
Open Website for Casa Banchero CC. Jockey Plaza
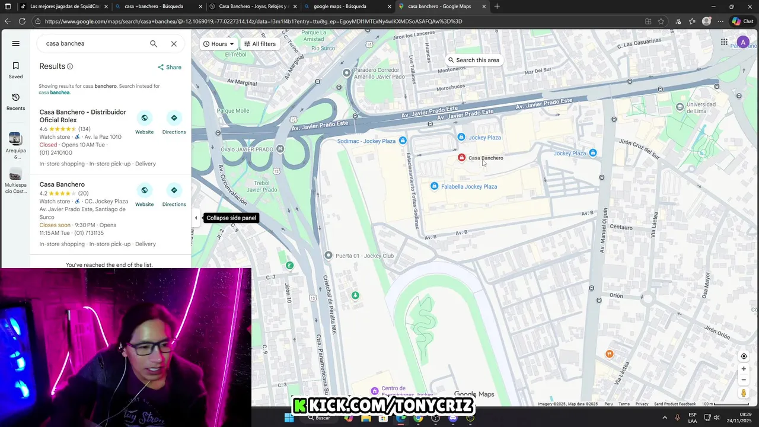(144, 195)
